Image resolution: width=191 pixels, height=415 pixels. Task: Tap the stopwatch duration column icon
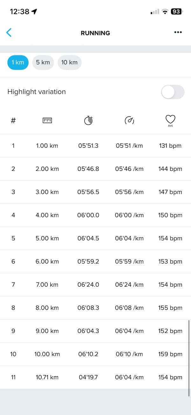[88, 120]
